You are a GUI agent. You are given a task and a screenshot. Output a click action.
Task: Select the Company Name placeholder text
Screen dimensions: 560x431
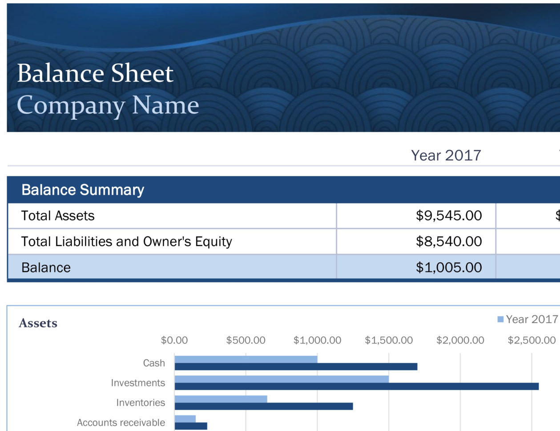coord(108,105)
